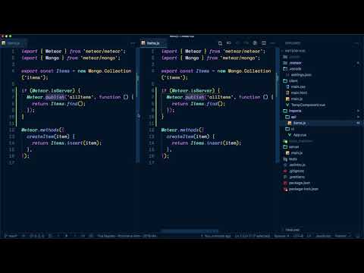
Task: Open the search icon in right editor toolbar
Action: tap(220, 43)
